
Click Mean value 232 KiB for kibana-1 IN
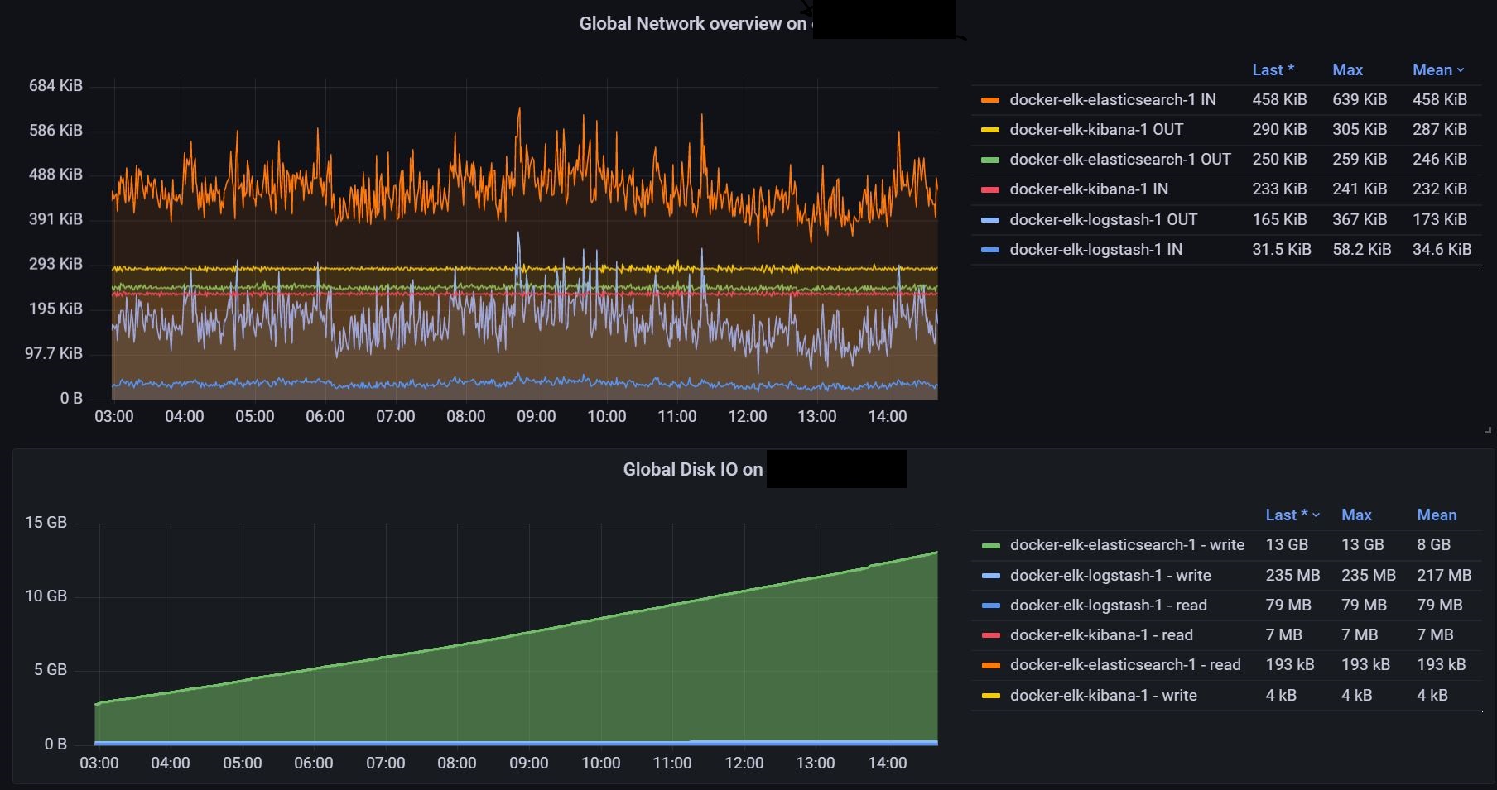pos(1440,189)
